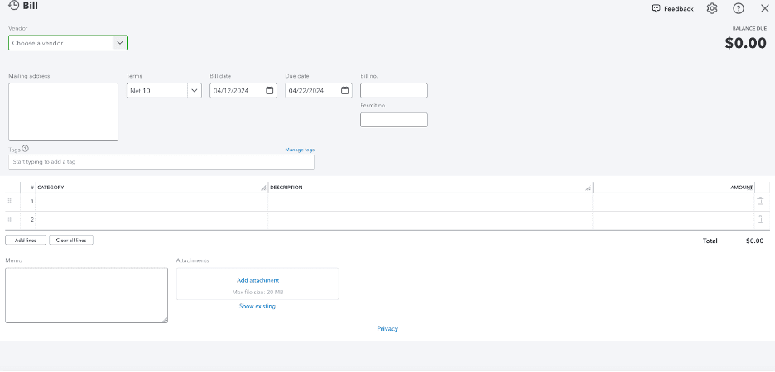Click drag handle of line 1
This screenshot has width=775, height=372.
coord(11,201)
